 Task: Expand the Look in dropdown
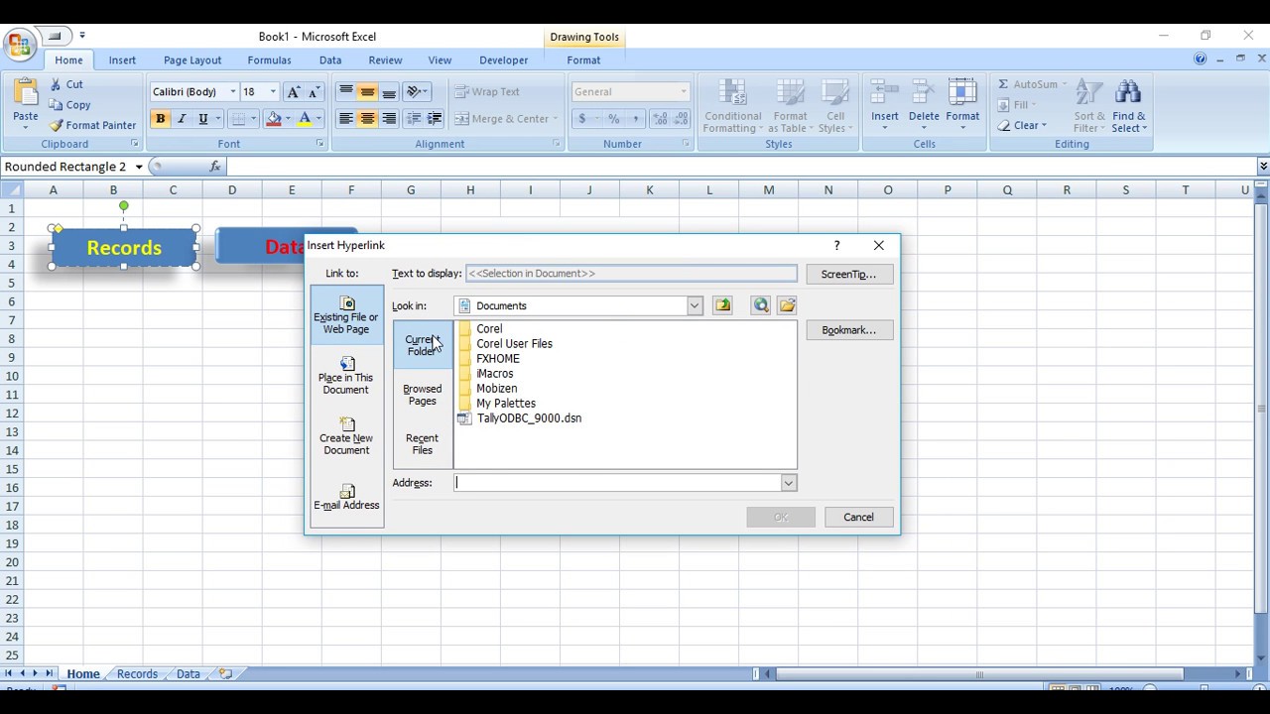pos(695,306)
